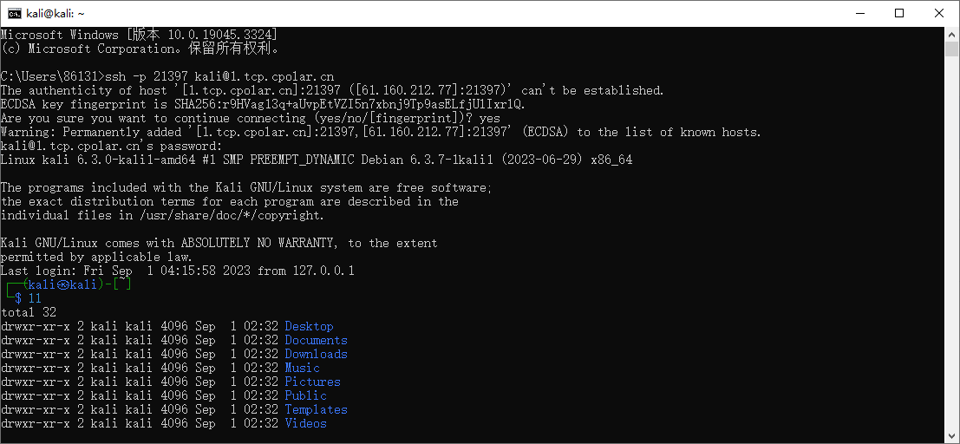Click the cmd icon in title bar
Image resolution: width=960 pixels, height=444 pixels.
tap(13, 14)
